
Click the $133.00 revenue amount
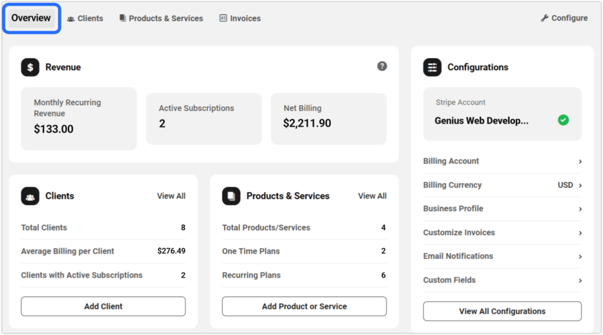53,129
